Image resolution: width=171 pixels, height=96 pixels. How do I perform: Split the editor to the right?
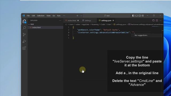157,21
